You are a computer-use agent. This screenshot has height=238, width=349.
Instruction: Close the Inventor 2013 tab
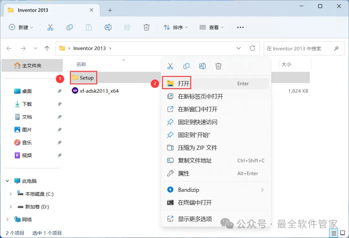(91, 10)
